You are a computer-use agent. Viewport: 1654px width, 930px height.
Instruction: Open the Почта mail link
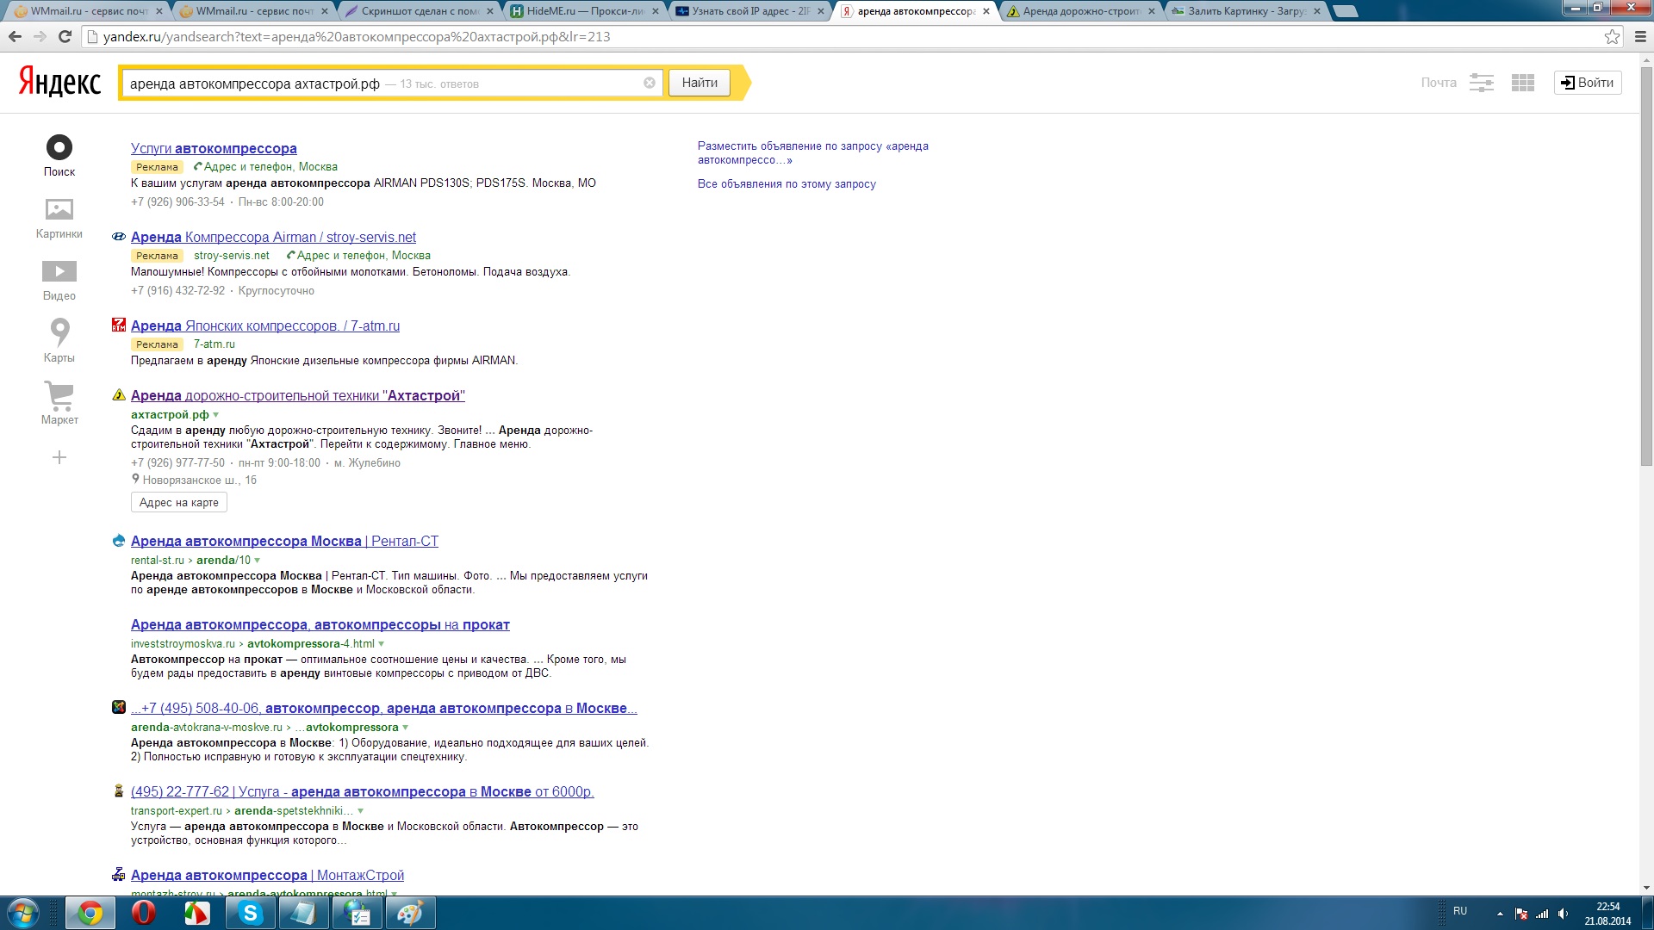[1439, 83]
